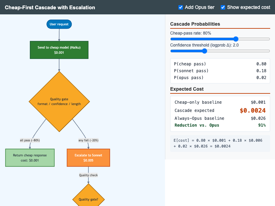
Task: Click the Expected Cost heading
Action: [187, 89]
